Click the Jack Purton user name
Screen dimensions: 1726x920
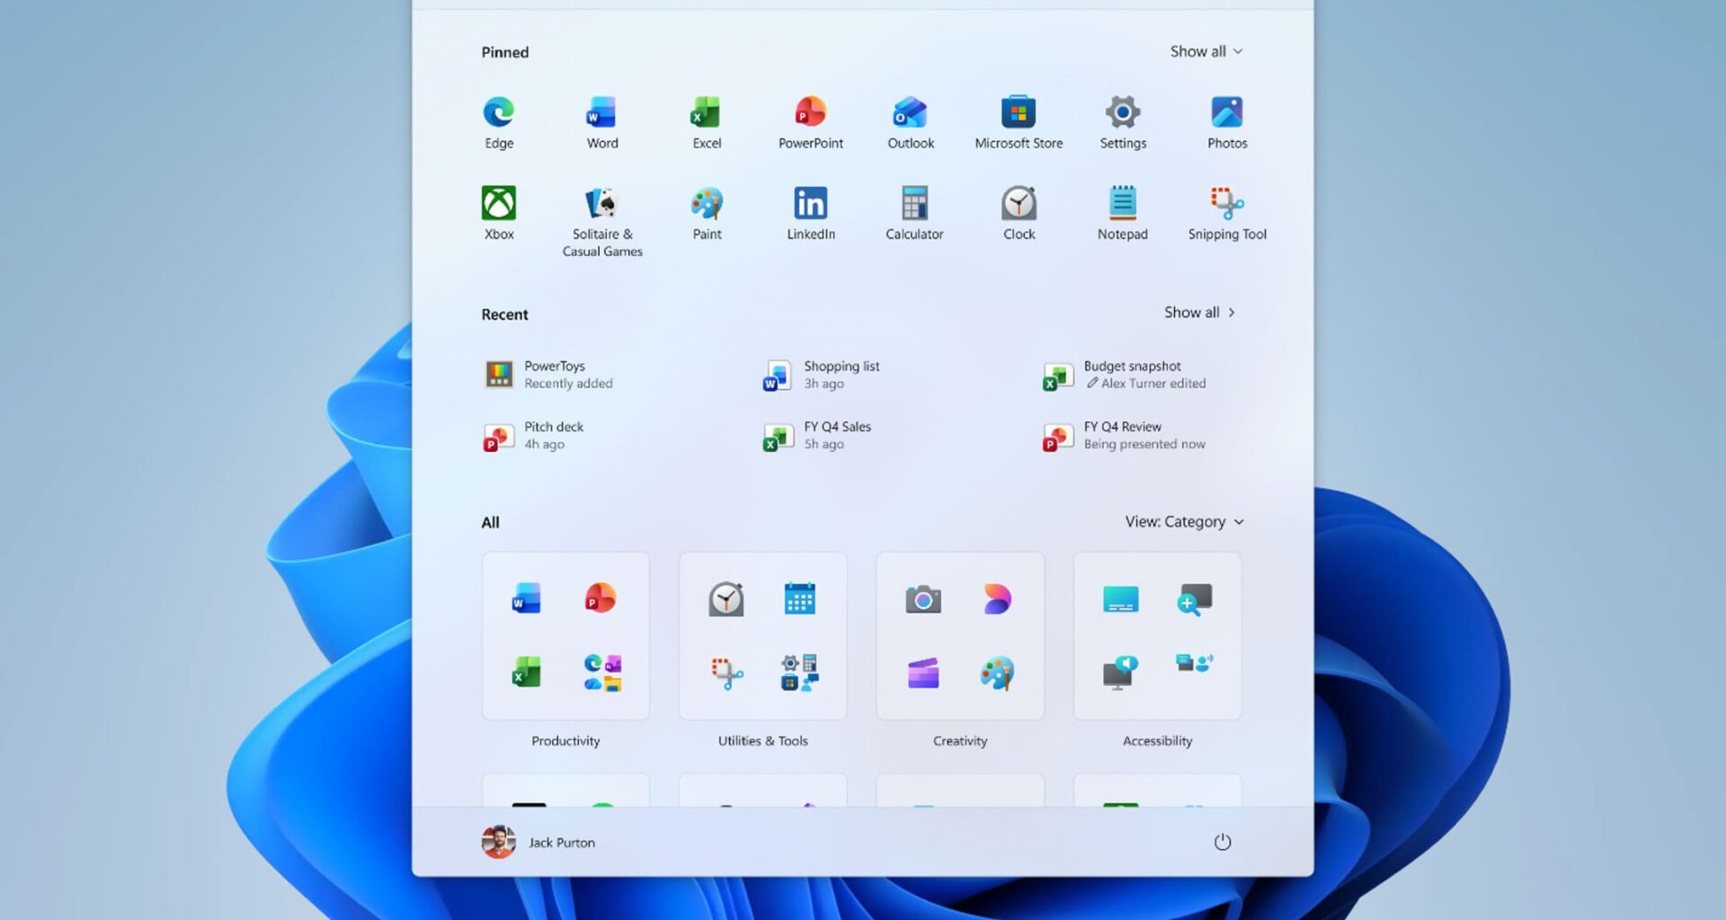(562, 843)
